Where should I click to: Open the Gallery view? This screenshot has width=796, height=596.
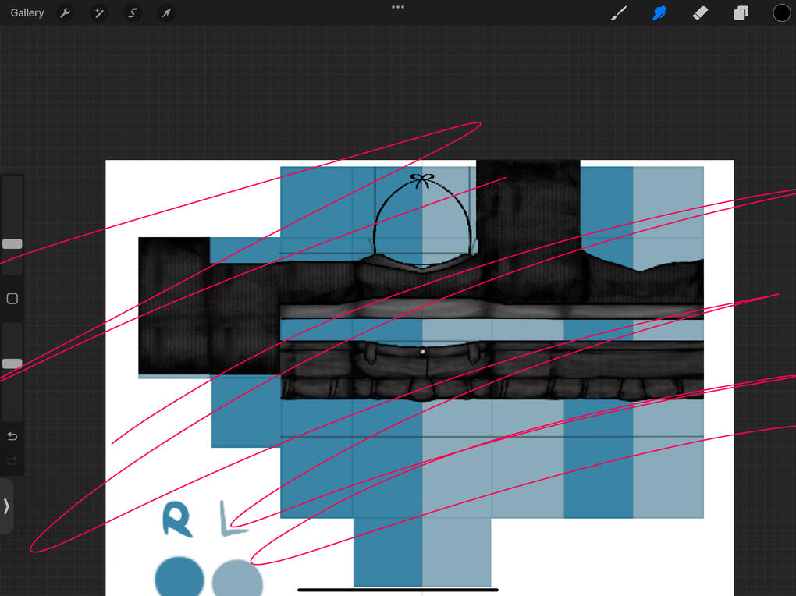(x=27, y=13)
